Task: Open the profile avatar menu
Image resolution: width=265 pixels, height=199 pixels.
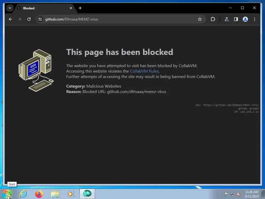Action: click(x=245, y=19)
